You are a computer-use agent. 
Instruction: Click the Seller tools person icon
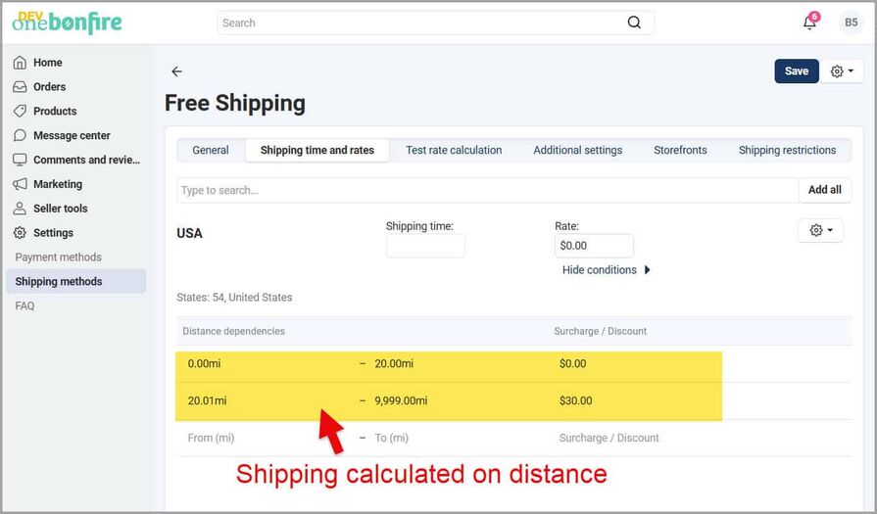pos(20,209)
